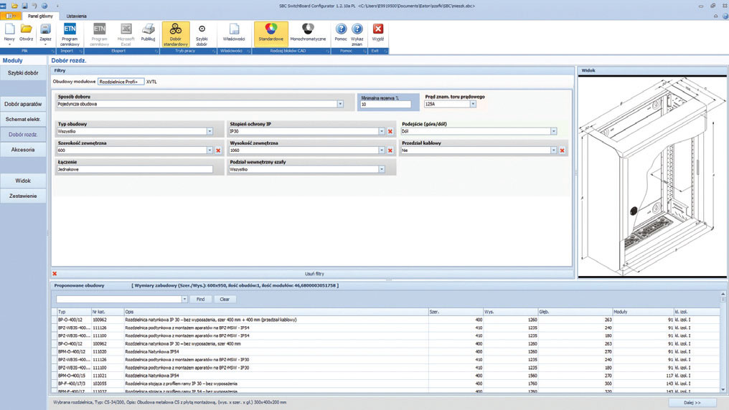
Task: Toggle Monochromatyczne CAD block type
Action: pyautogui.click(x=308, y=33)
